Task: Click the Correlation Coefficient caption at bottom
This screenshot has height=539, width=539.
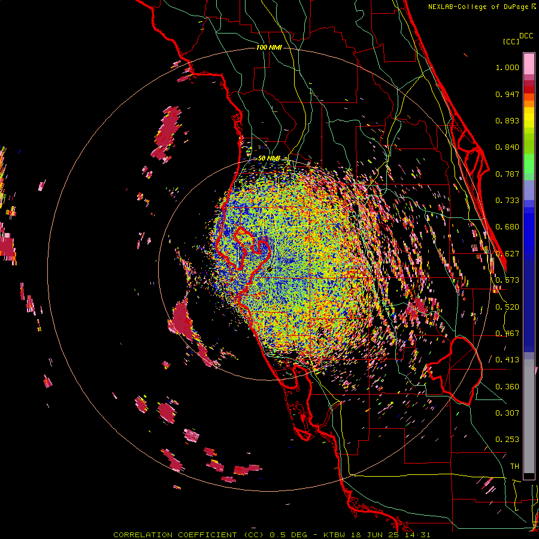Action: (x=271, y=535)
